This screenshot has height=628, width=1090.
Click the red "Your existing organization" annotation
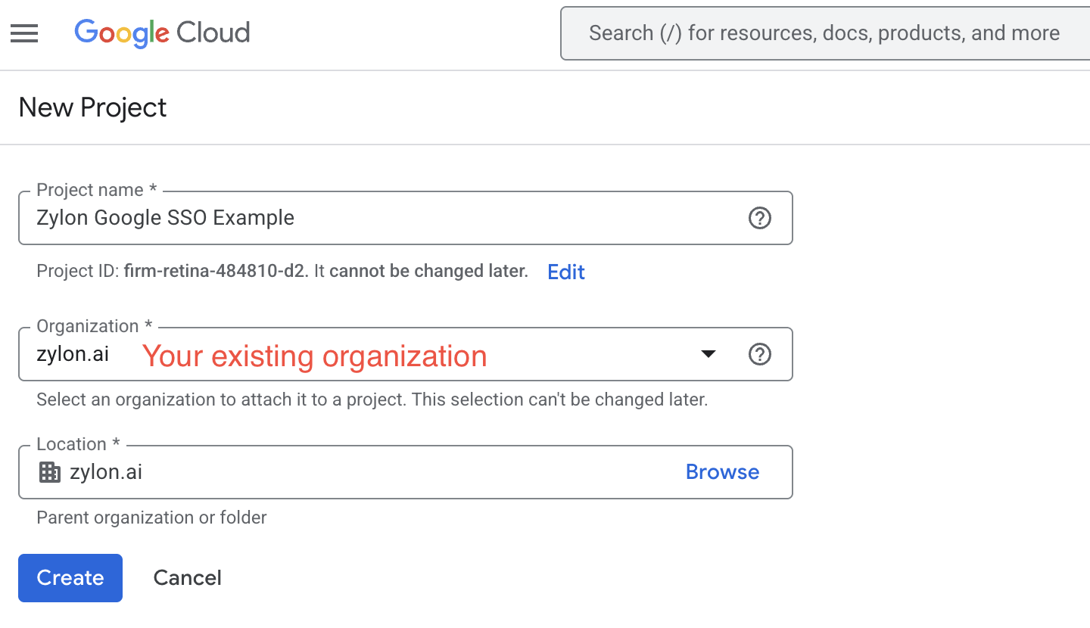[x=314, y=356]
